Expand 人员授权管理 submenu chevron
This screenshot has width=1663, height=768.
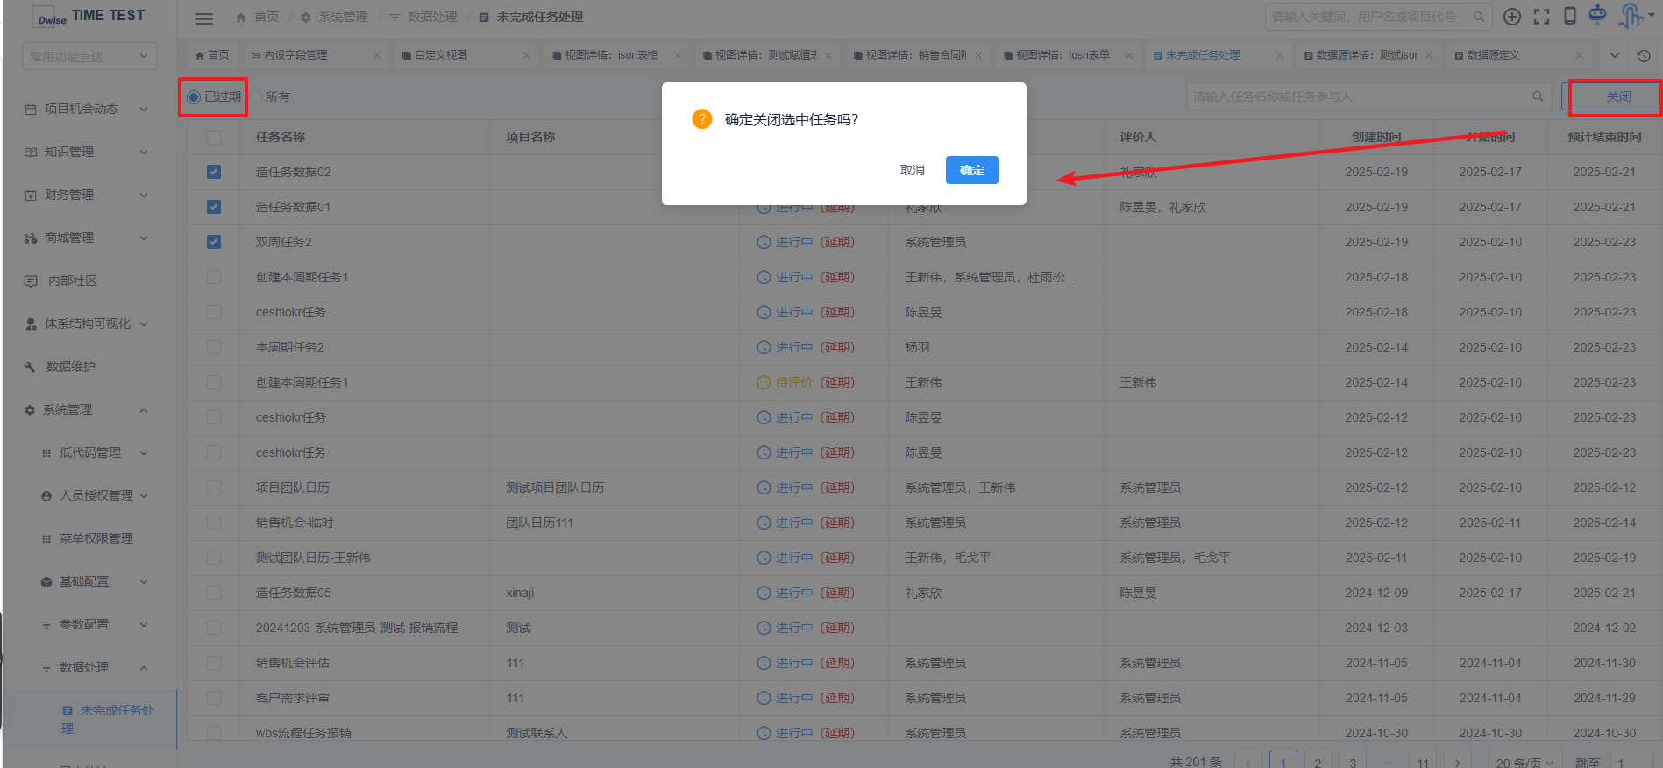pos(144,496)
